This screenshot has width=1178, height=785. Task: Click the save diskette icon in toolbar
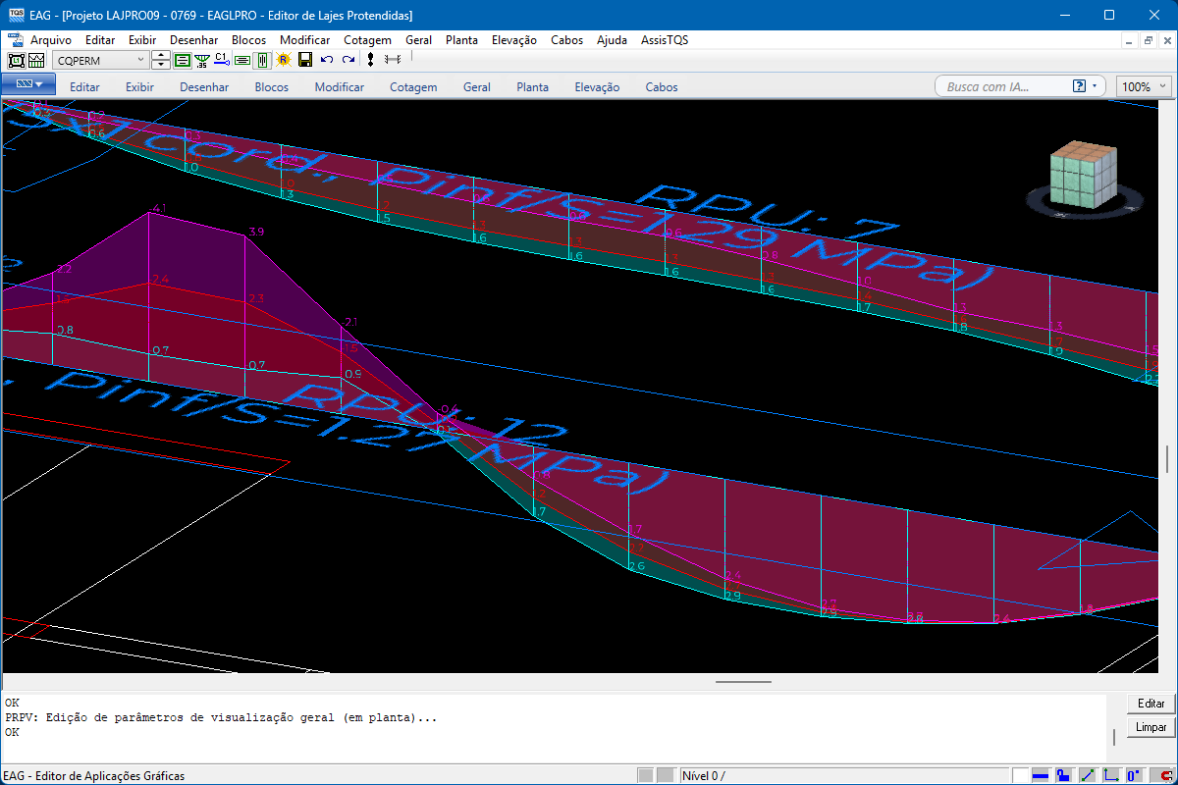tap(305, 60)
